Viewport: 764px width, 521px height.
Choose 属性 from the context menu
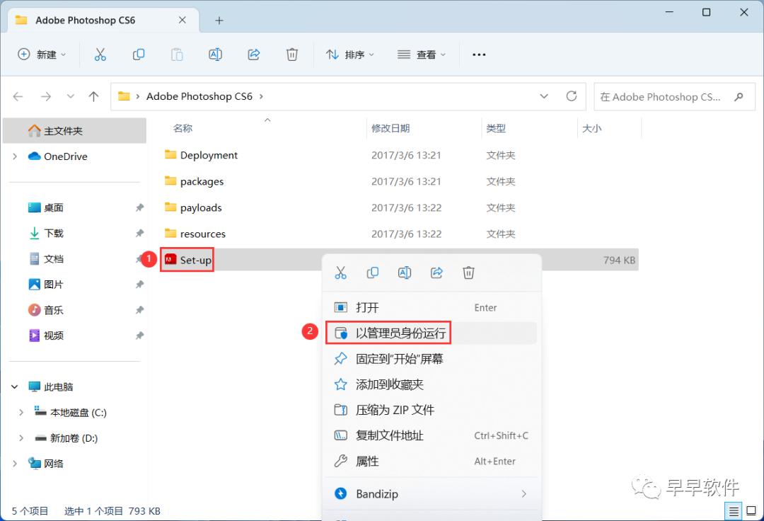[367, 461]
